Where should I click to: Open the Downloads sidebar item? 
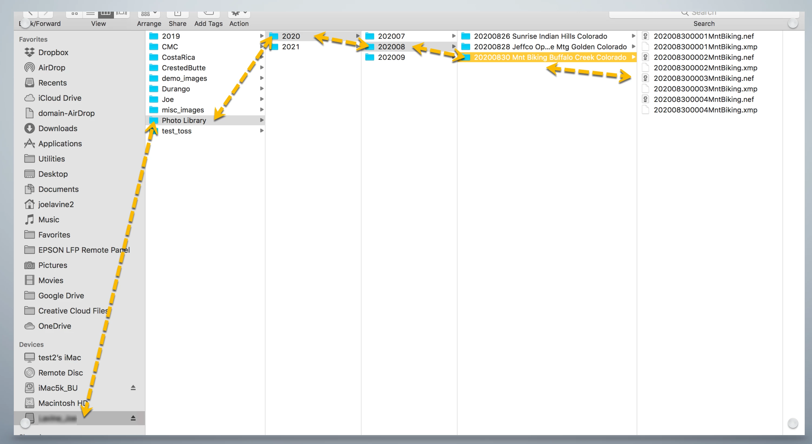[57, 128]
